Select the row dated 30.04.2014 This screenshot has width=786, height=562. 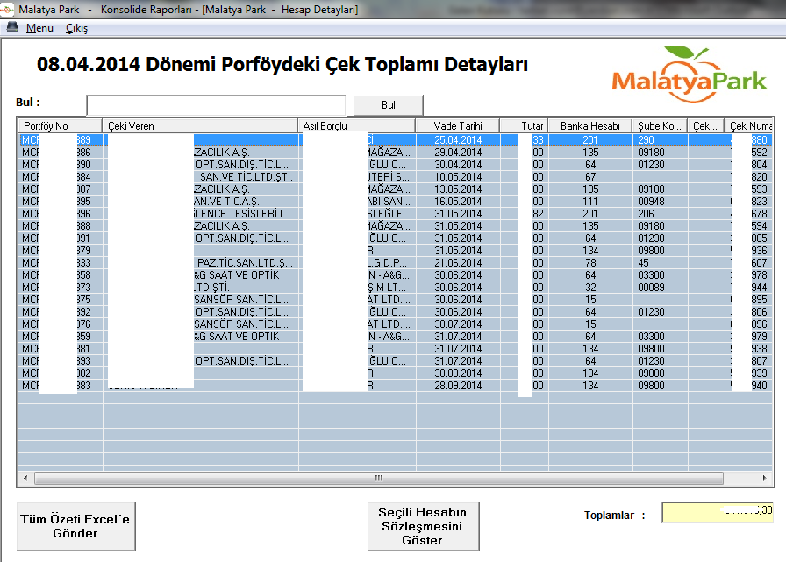point(395,164)
